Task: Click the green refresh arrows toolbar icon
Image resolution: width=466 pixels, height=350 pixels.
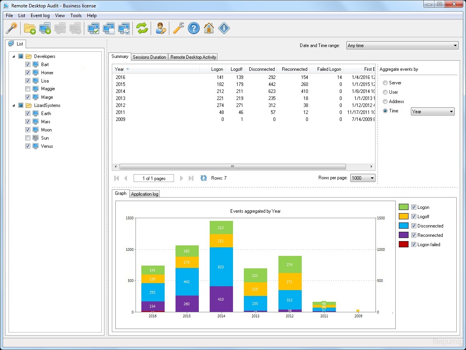Action: (142, 28)
